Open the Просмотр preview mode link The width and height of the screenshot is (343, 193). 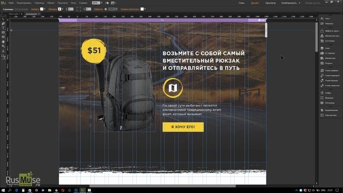click(270, 3)
